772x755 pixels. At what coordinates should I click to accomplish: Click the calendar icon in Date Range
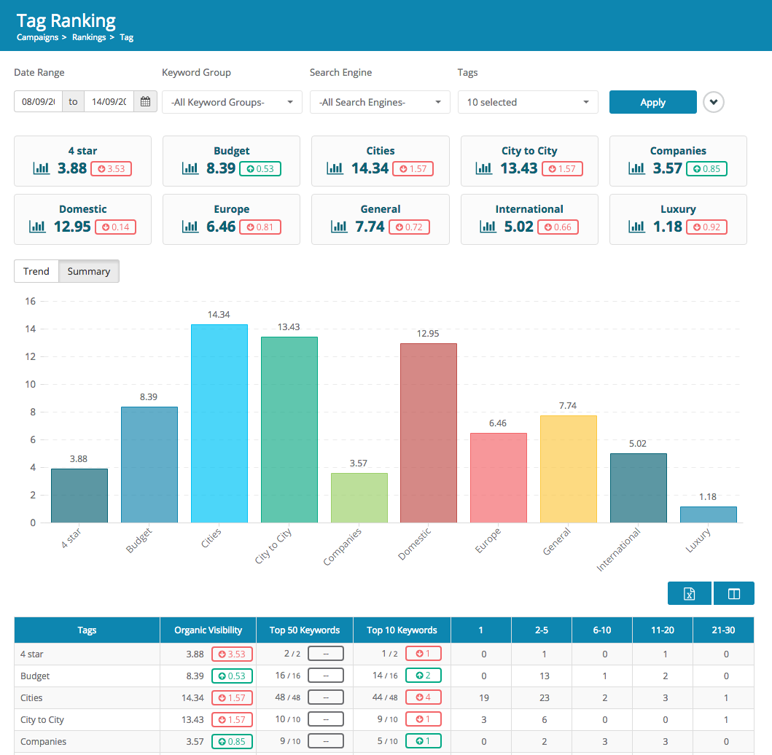click(145, 102)
